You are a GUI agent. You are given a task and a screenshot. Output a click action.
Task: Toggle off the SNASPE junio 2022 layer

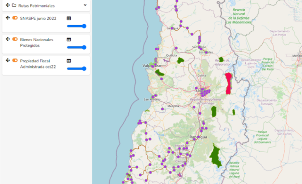pos(15,18)
